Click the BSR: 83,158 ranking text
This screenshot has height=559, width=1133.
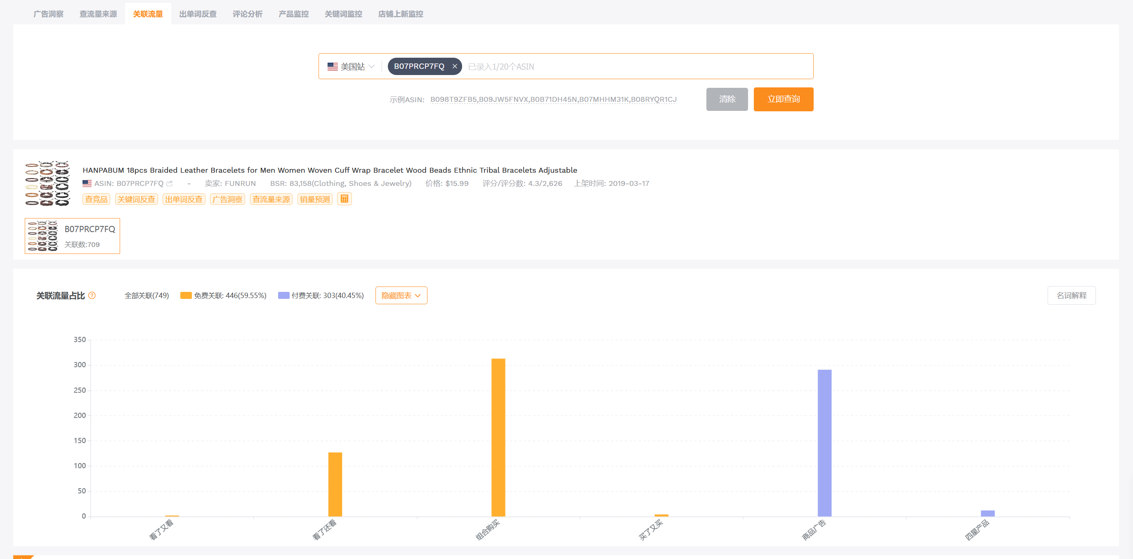point(341,184)
